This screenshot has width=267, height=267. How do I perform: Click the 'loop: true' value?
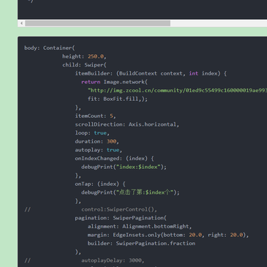92,133
